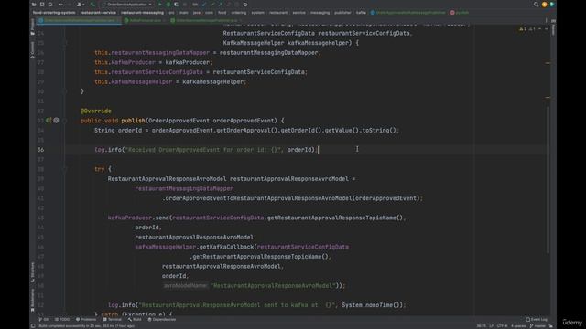The image size is (586, 329).
Task: Click the Git update project arrow icon
Action: (x=203, y=5)
